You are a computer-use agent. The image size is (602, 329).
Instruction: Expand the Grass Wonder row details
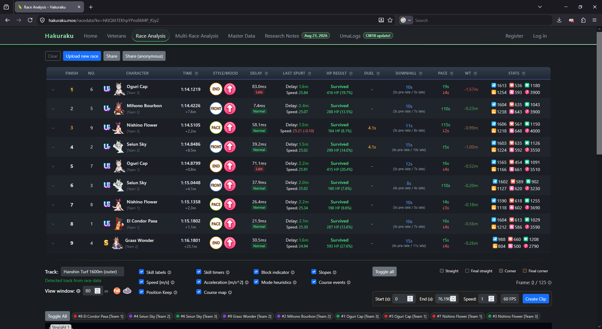pyautogui.click(x=53, y=243)
